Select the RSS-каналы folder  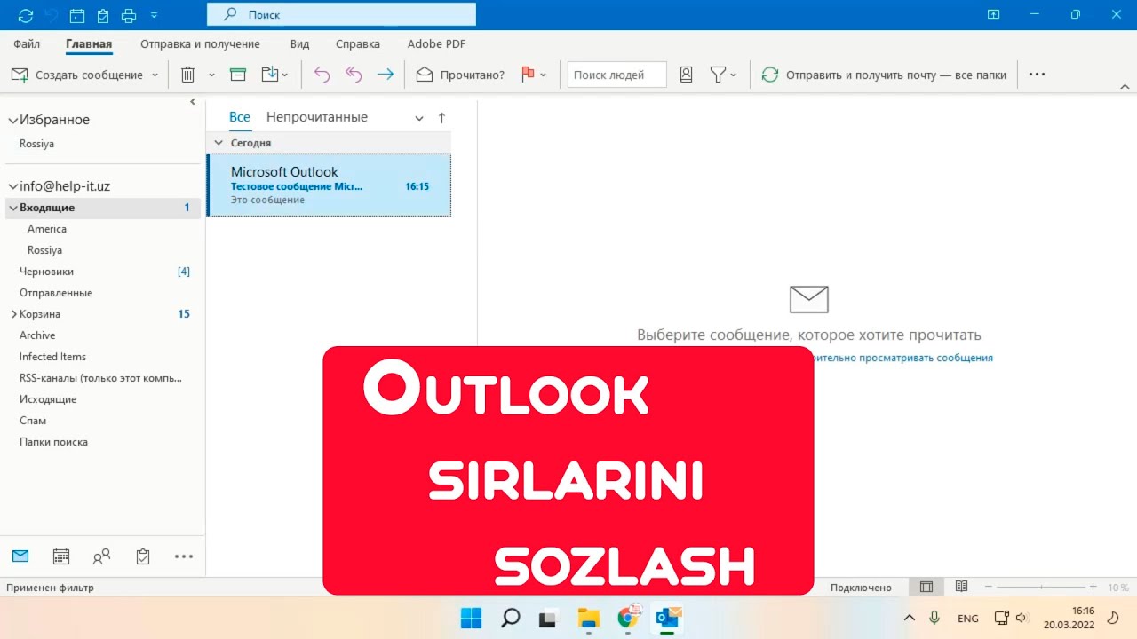click(100, 378)
